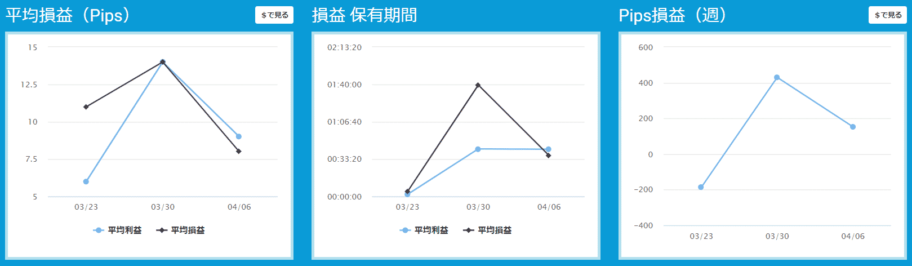
Task: Click the 01:40:00 axis value
Action: click(x=344, y=85)
